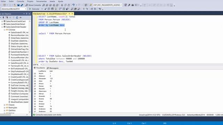Expand the Restrições folder node
The height and width of the screenshot is (125, 223).
pyautogui.click(x=5, y=108)
